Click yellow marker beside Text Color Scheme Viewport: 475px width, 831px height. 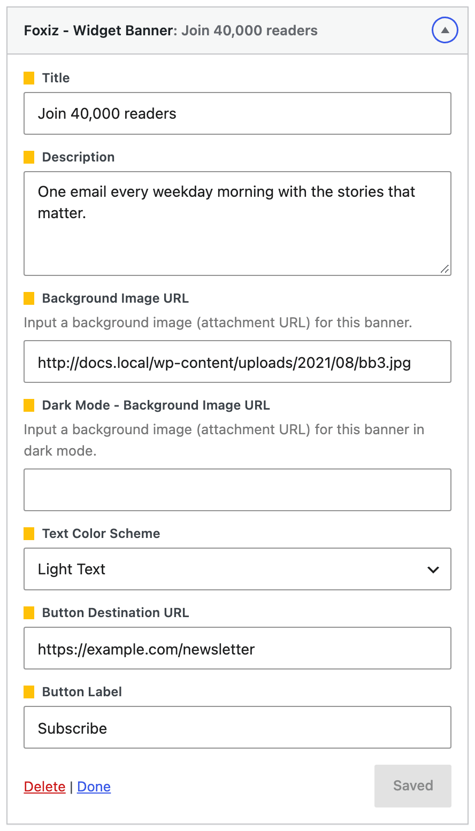tap(29, 534)
